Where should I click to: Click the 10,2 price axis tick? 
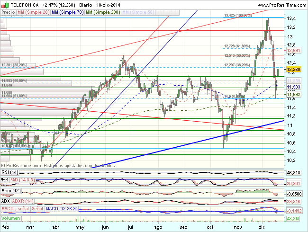291,161
